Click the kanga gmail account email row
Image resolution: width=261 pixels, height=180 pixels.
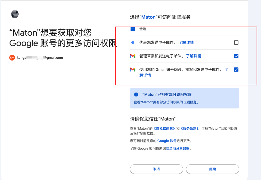point(39,58)
